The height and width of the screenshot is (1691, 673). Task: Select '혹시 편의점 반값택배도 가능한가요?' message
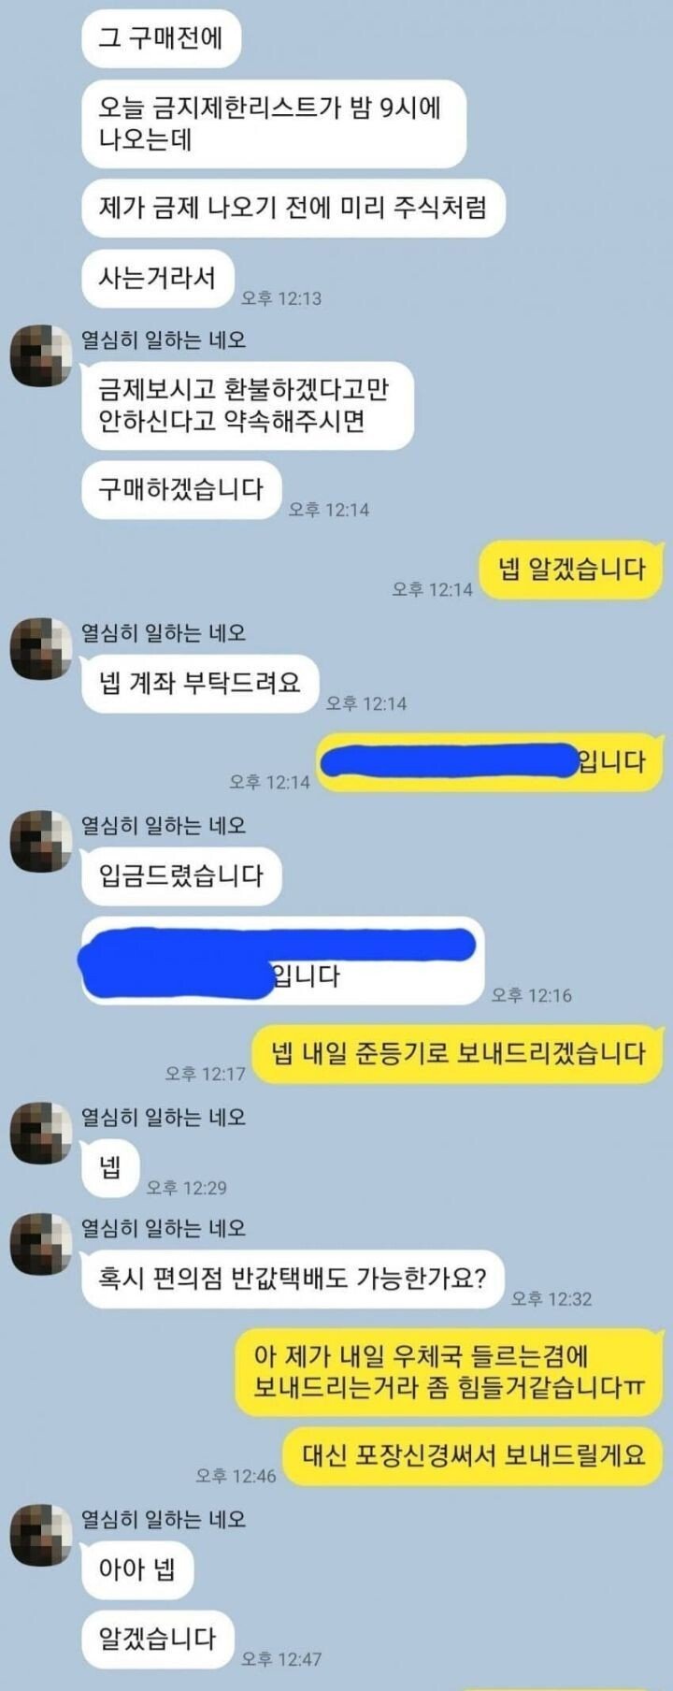pos(293,1279)
